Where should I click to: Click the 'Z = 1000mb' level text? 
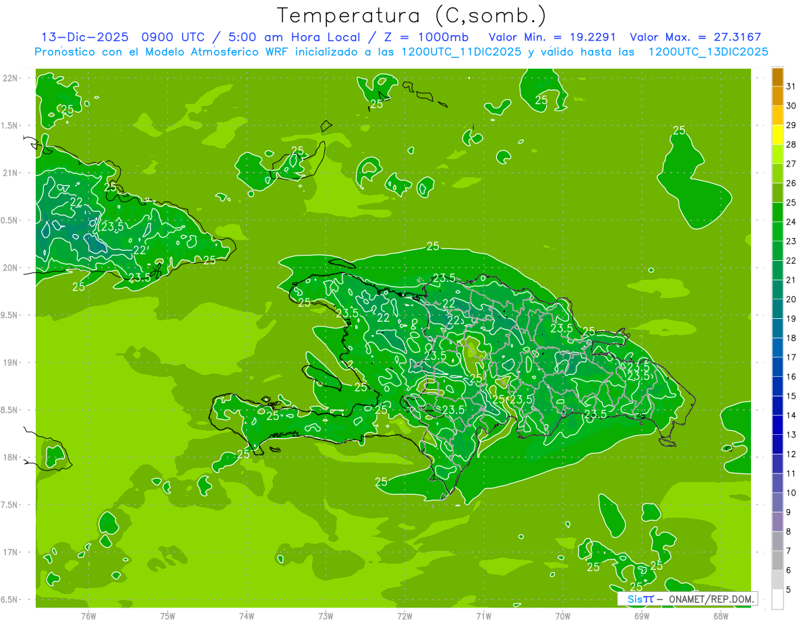[x=426, y=38]
